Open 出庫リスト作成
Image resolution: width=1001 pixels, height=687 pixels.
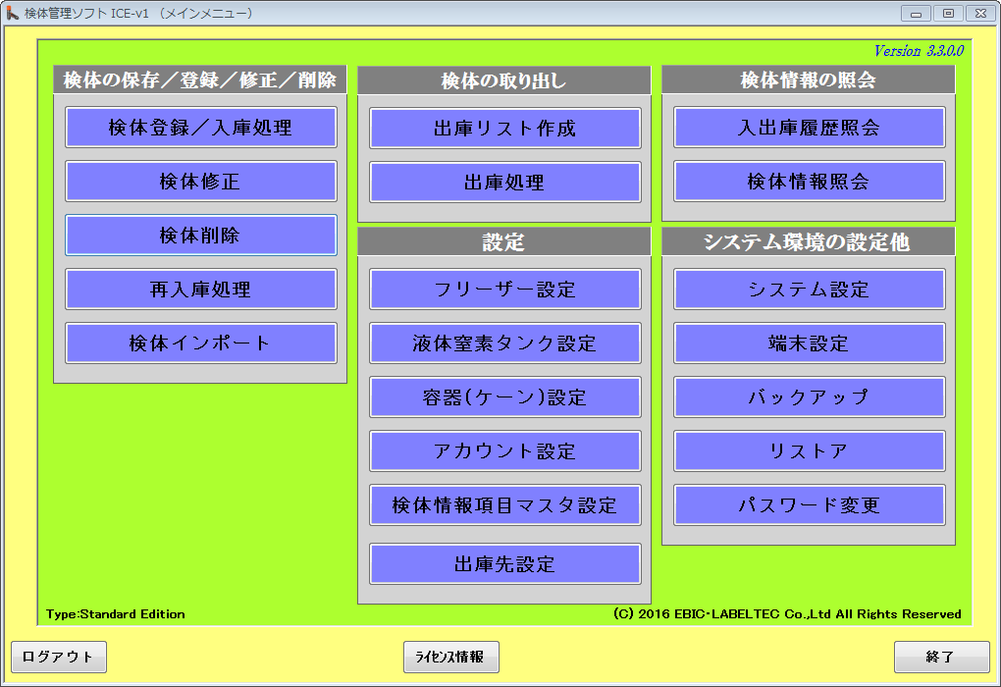(x=505, y=129)
